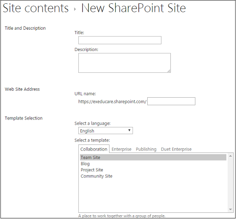This screenshot has width=236, height=219.
Task: Switch to the Publishing template tab
Action: [x=146, y=149]
